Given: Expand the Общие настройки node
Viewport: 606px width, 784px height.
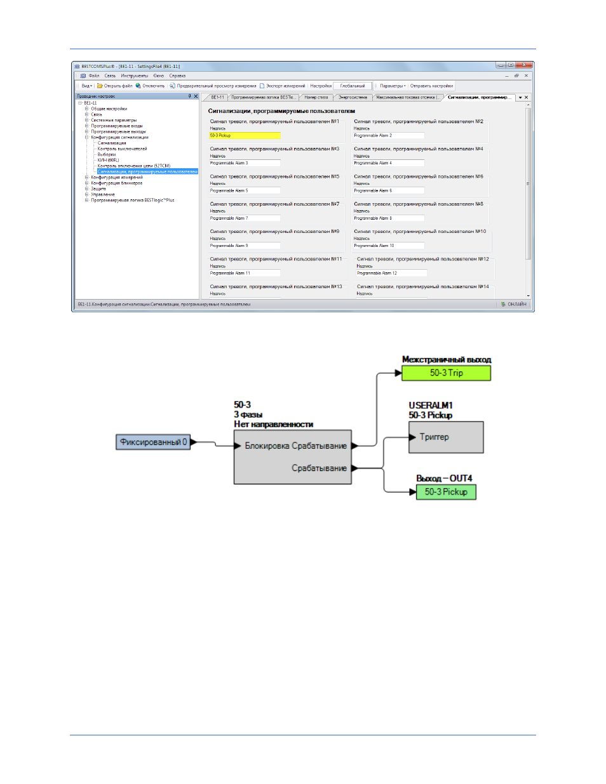Looking at the screenshot, I should [87, 109].
